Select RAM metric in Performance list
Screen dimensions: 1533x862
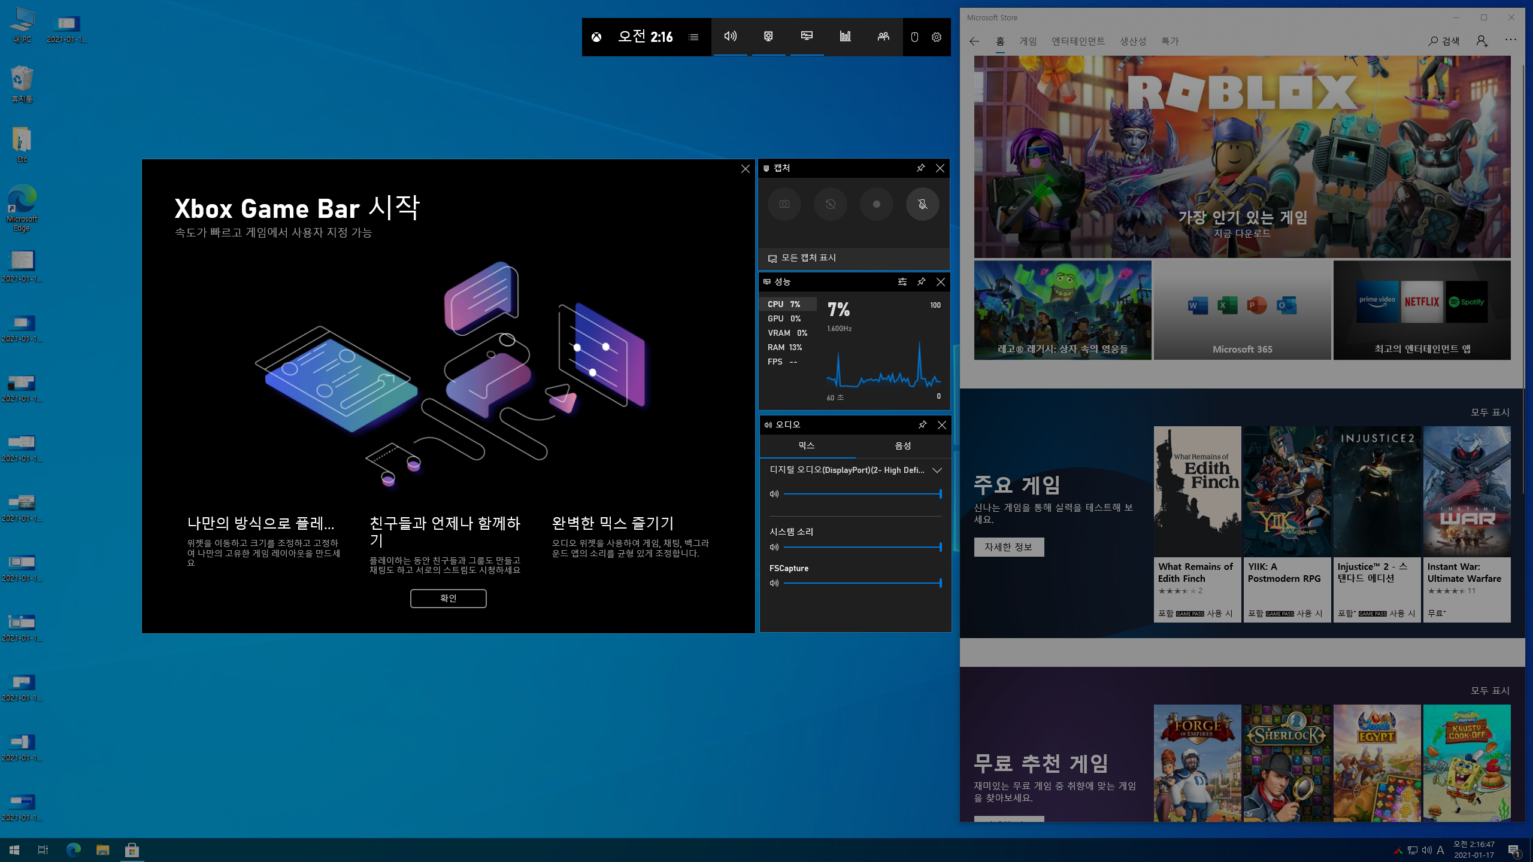click(784, 348)
